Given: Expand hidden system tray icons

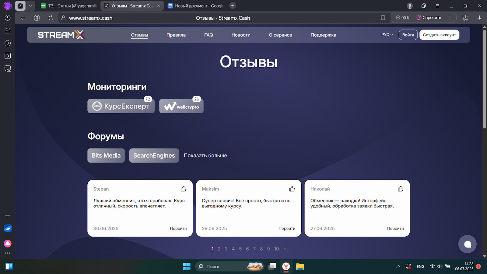Looking at the screenshot, I should click(x=398, y=266).
